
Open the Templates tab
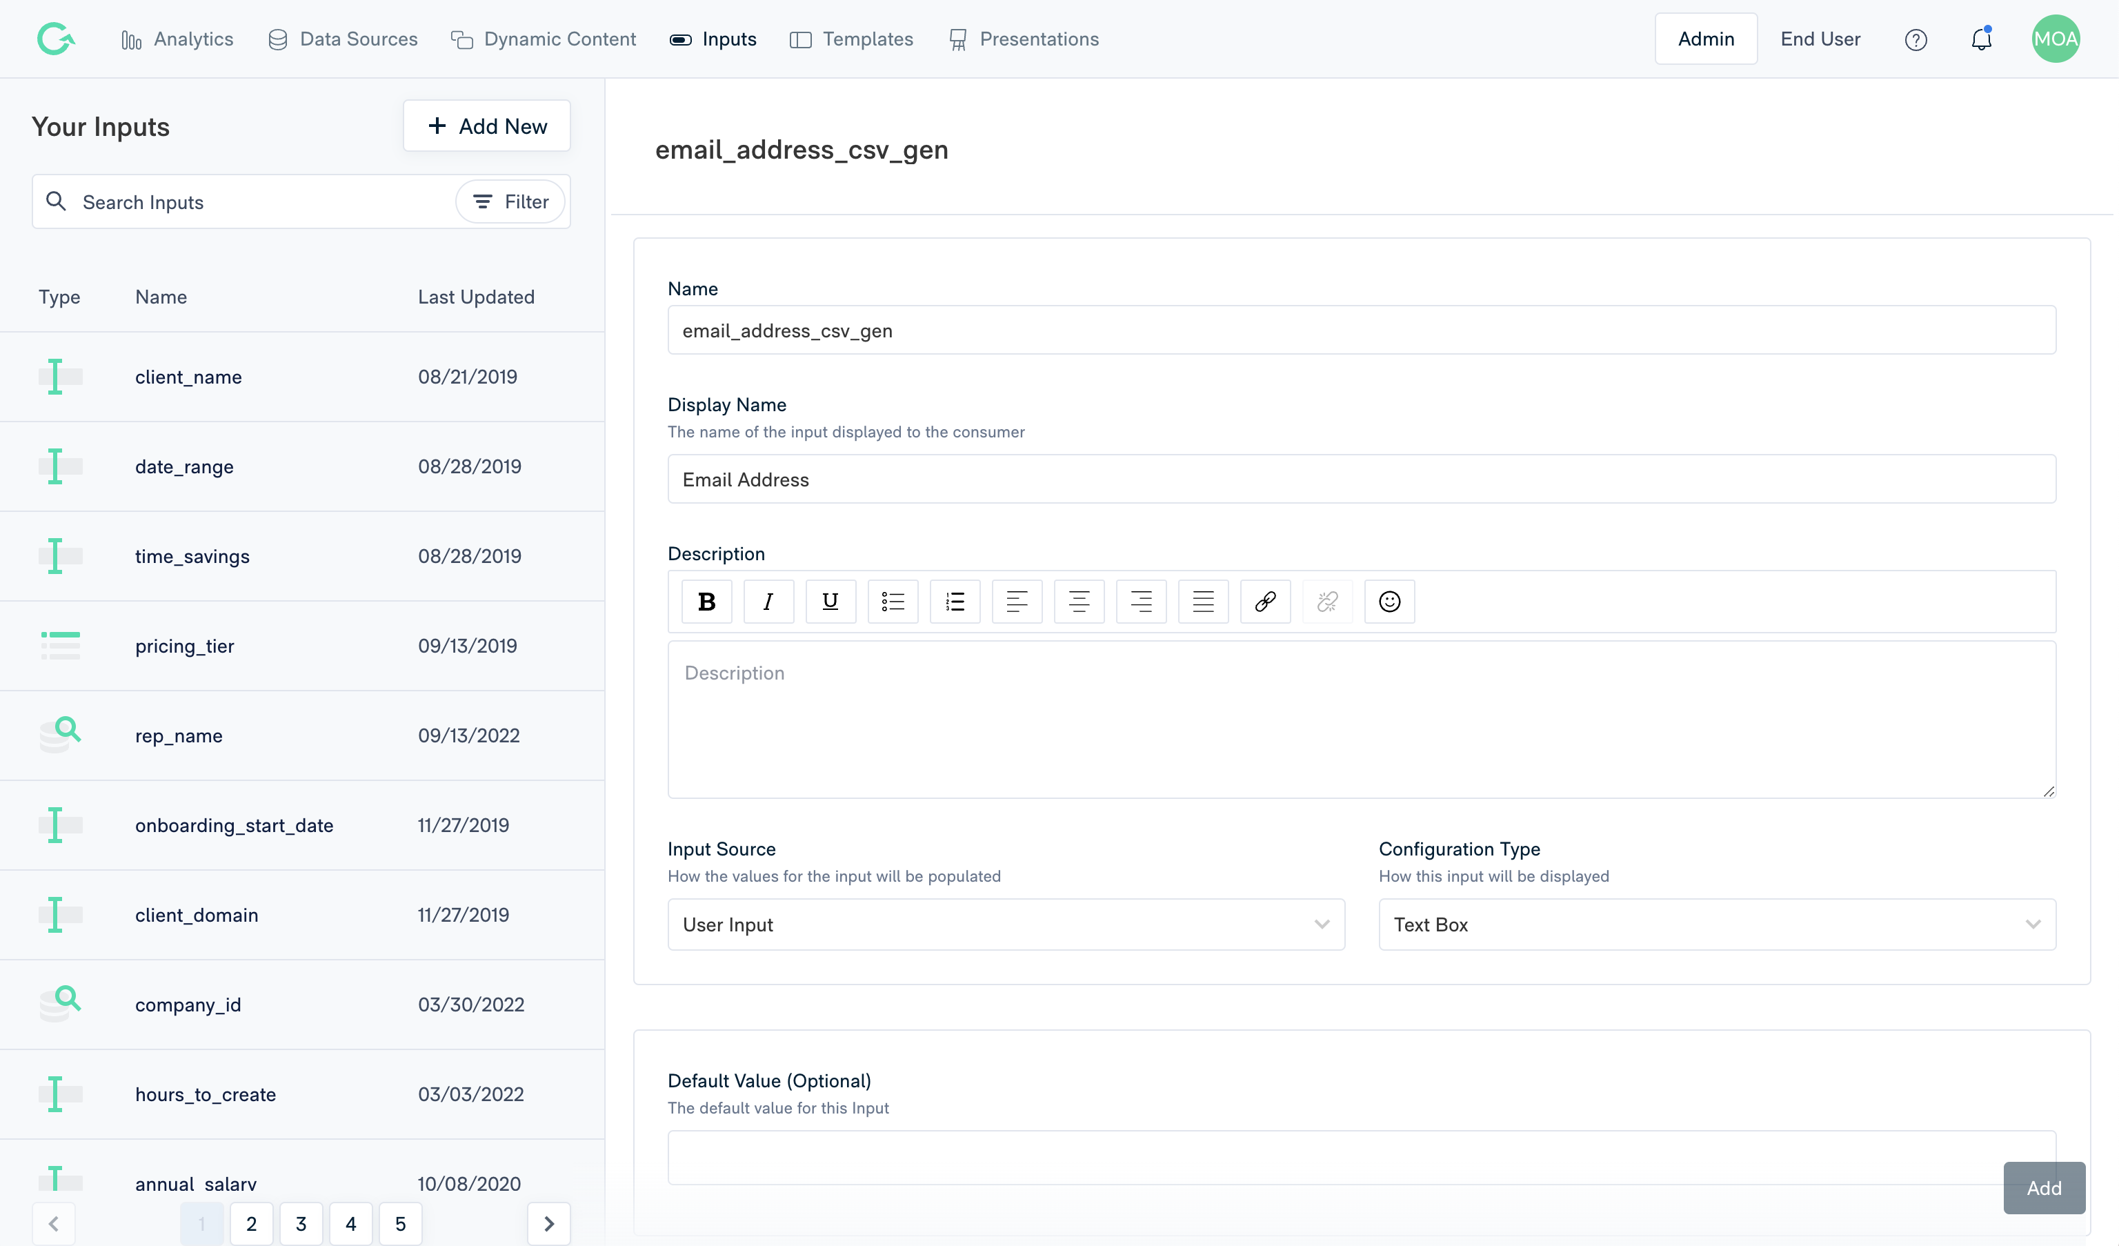pyautogui.click(x=851, y=39)
